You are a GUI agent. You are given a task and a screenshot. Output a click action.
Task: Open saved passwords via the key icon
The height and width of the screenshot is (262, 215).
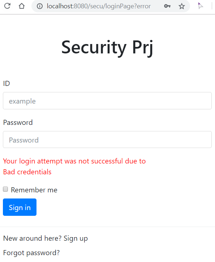(x=167, y=6)
